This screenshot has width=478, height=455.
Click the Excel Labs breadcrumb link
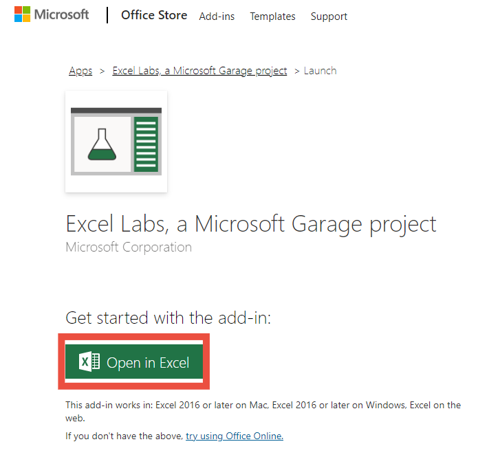pyautogui.click(x=199, y=71)
